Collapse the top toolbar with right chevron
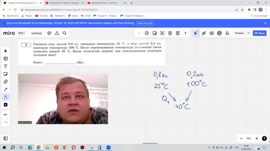Viewport: 270px width, 151px height. click(x=139, y=33)
